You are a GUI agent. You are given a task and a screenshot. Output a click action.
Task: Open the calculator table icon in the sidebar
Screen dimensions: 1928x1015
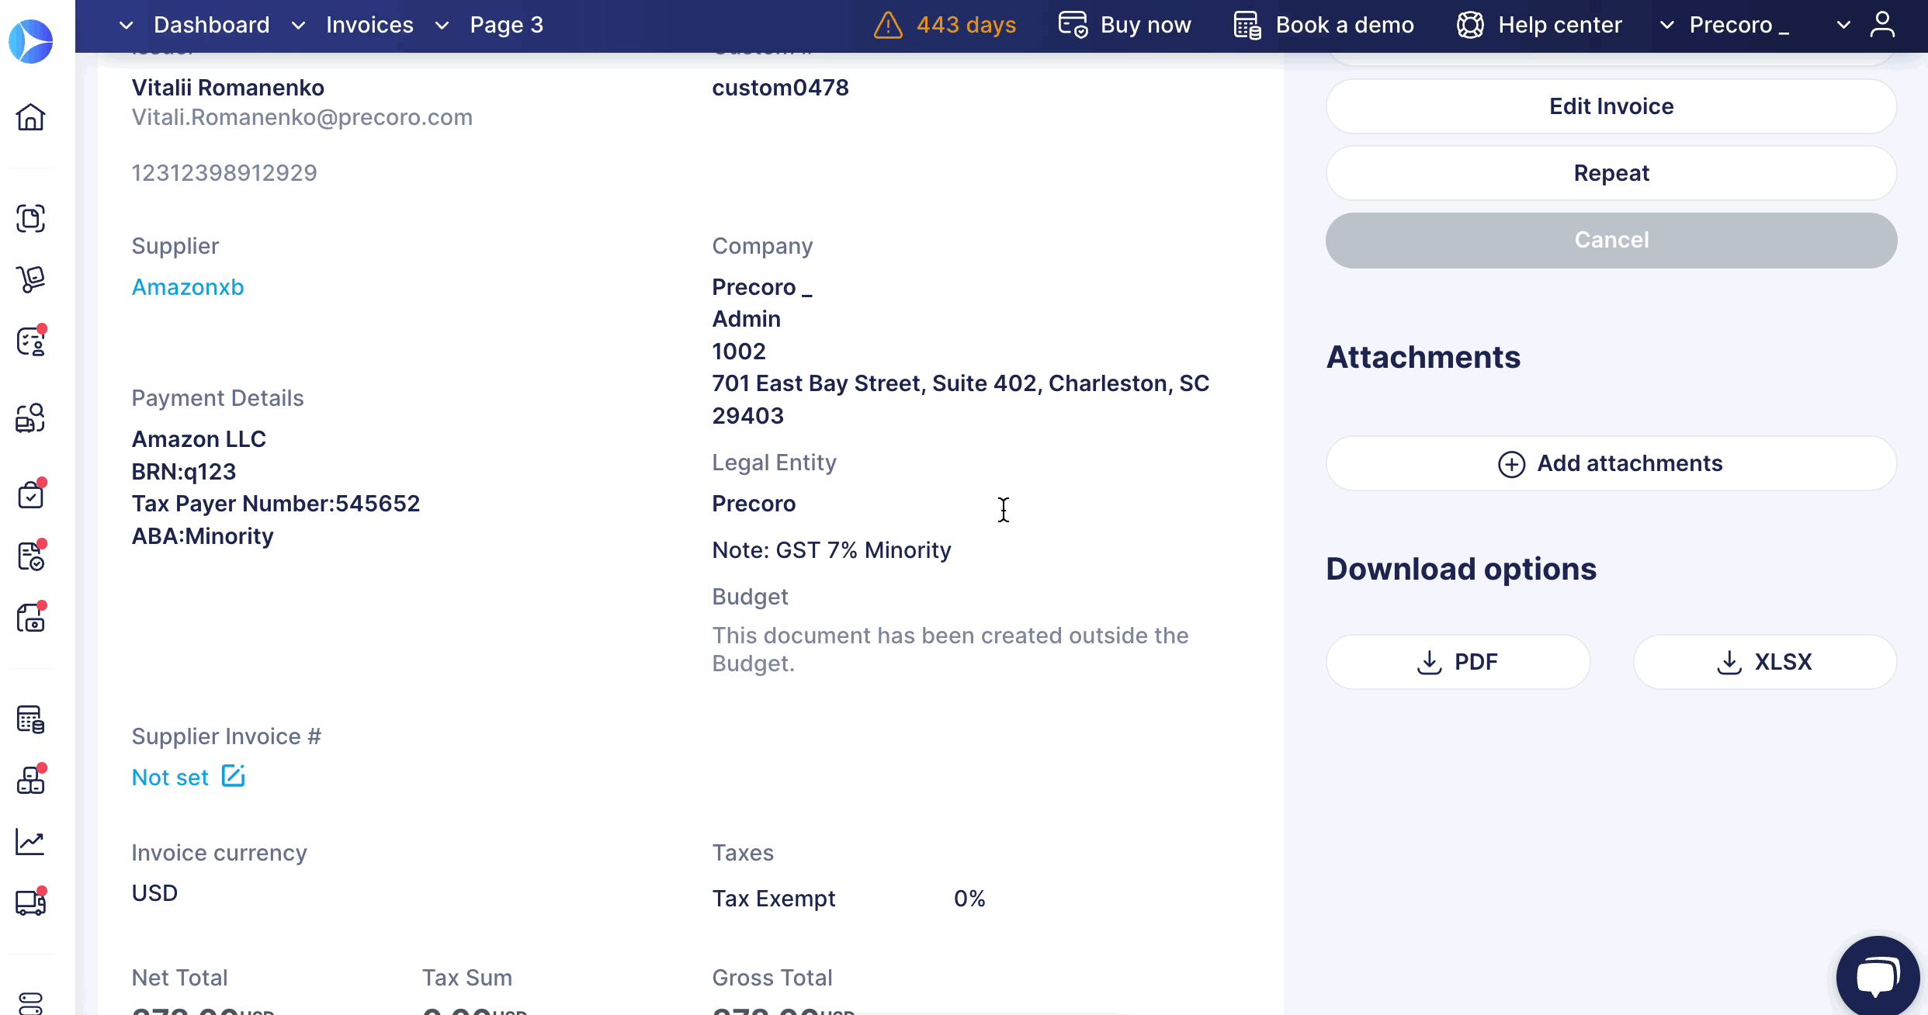pyautogui.click(x=30, y=719)
